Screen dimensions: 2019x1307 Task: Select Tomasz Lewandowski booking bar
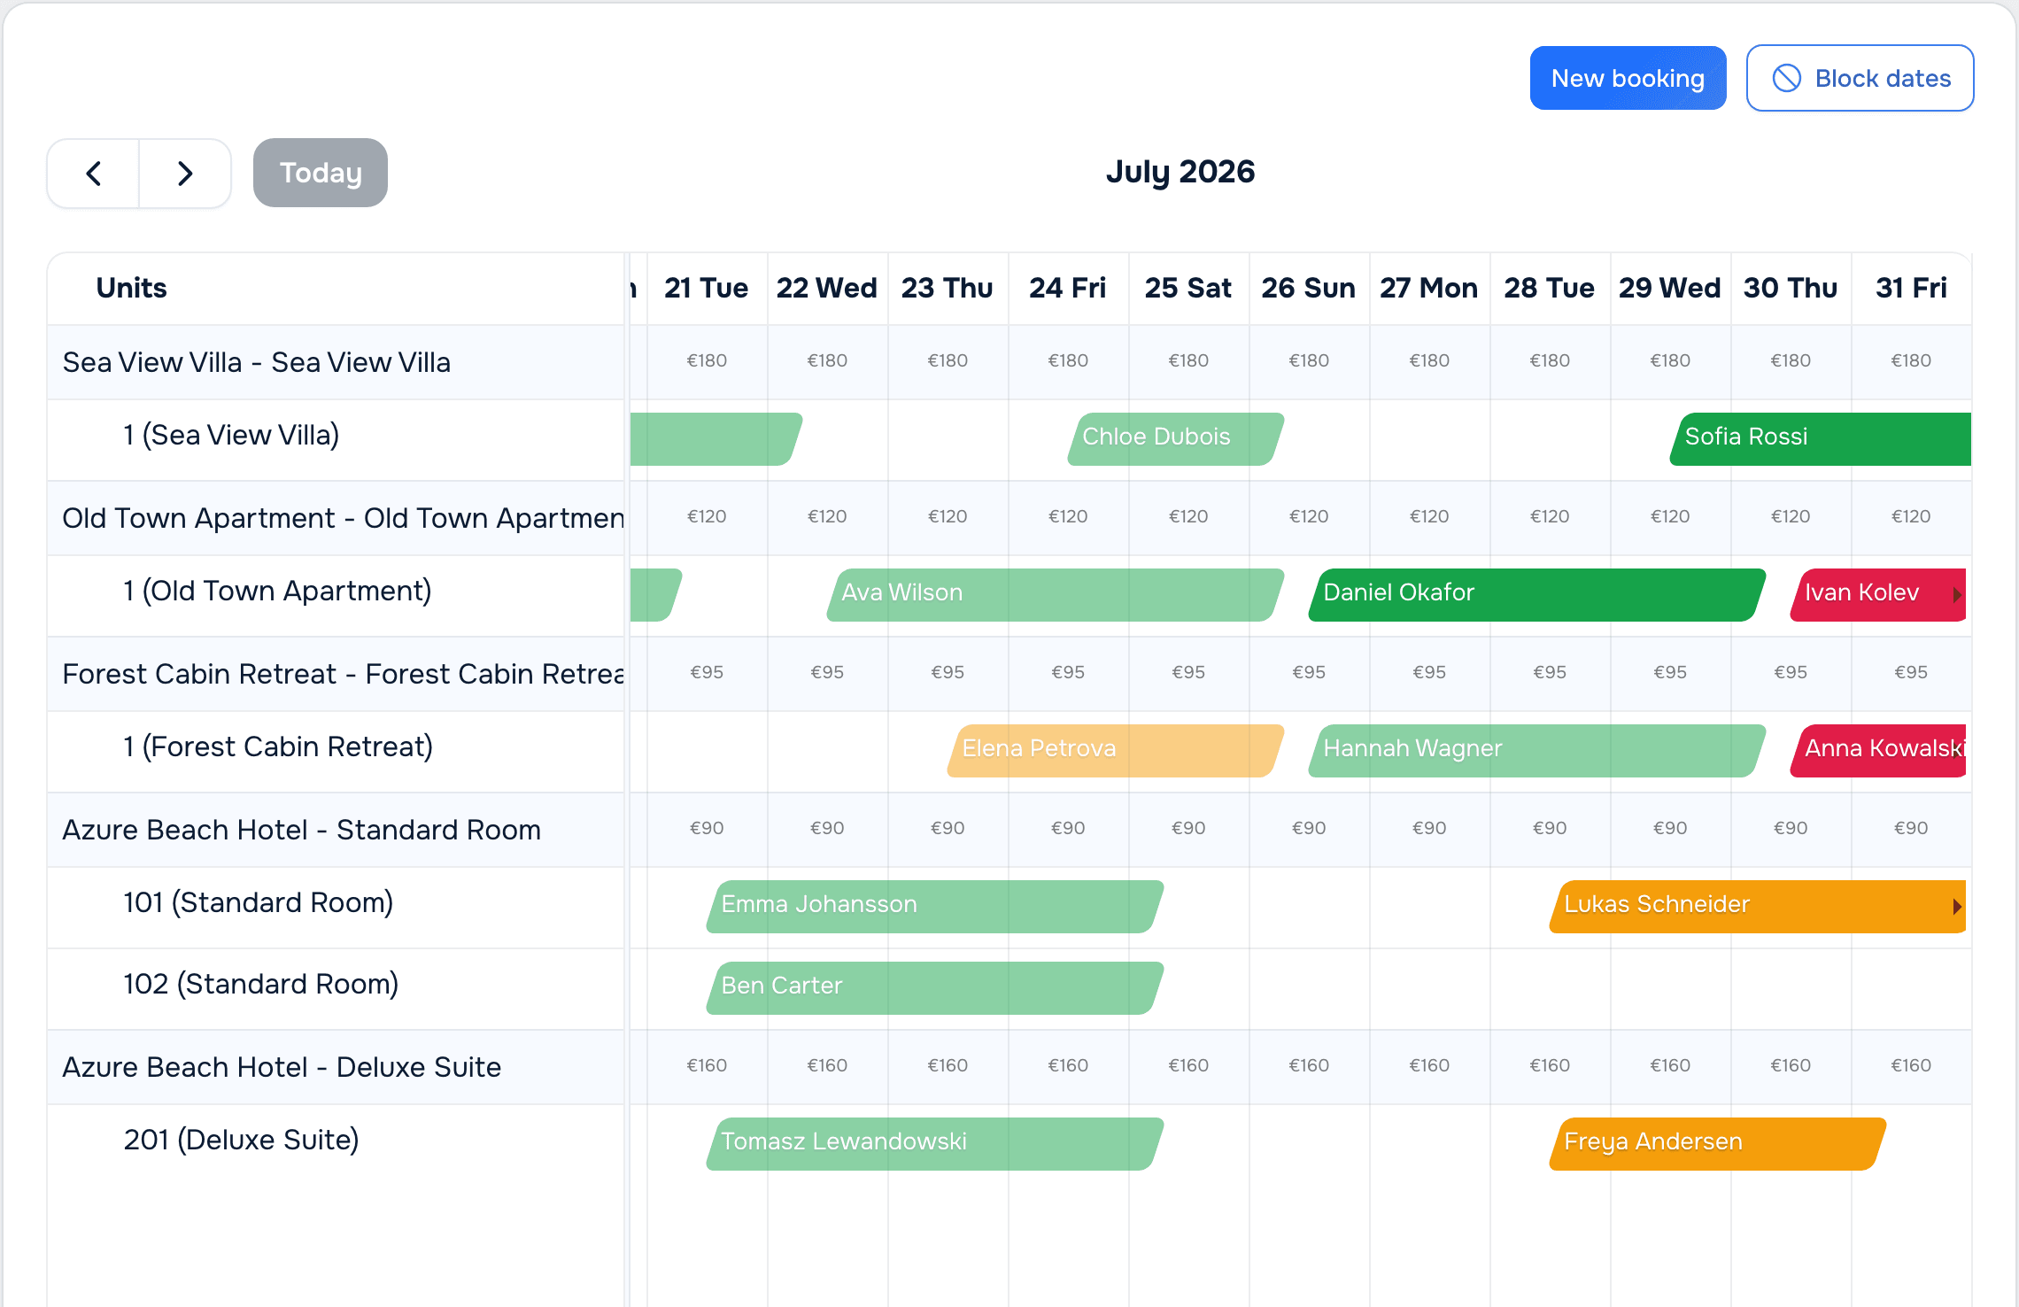(x=934, y=1143)
